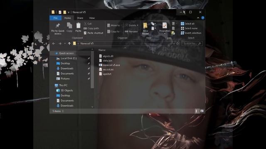Screen dimensions: 266x149
Task: Open Documents under This PC
Action: point(65,101)
